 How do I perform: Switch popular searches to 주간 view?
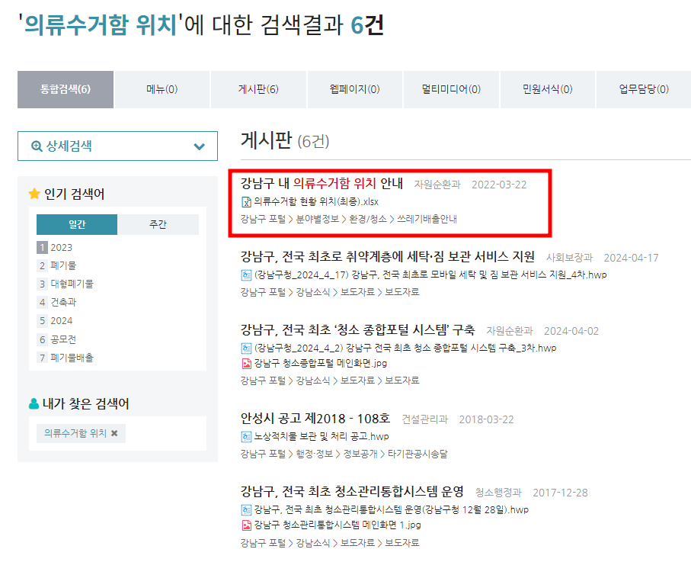click(158, 224)
